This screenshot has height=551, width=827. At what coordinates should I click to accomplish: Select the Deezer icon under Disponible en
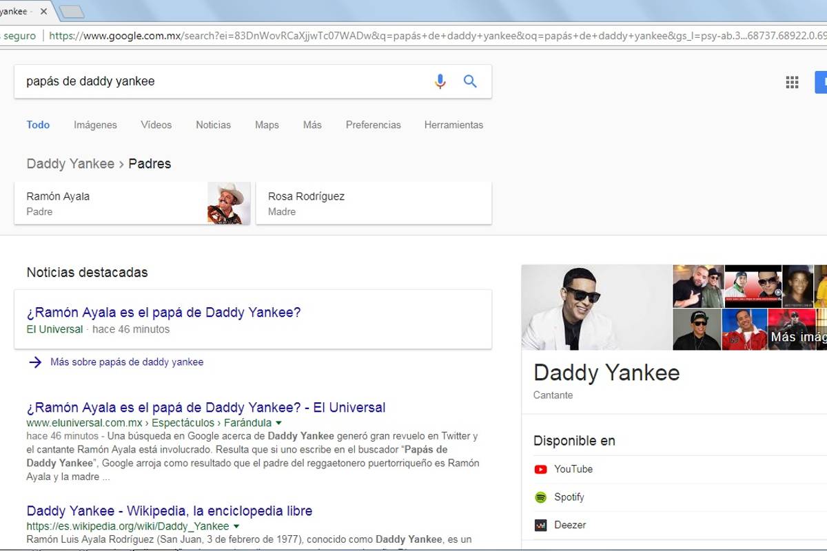tap(540, 525)
